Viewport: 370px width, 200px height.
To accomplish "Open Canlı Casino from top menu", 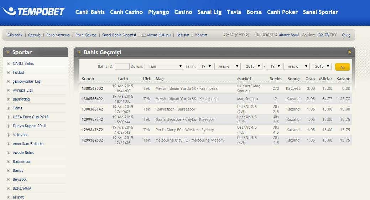I will tap(126, 12).
